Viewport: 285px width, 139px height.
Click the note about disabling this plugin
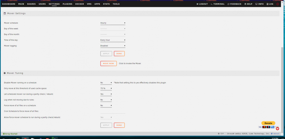140,83
